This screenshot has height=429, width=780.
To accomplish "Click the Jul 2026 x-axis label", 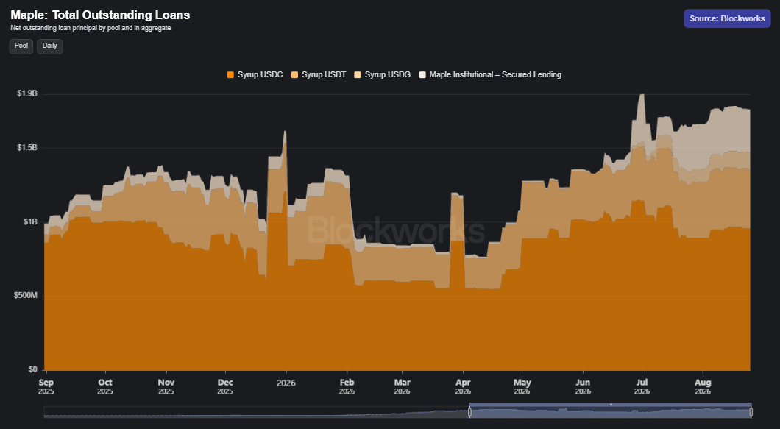I will [642, 387].
